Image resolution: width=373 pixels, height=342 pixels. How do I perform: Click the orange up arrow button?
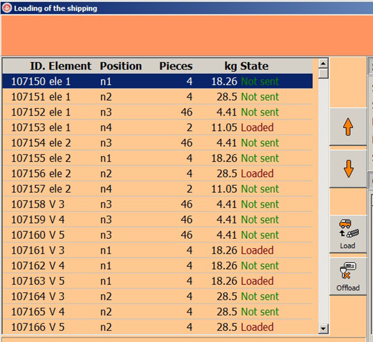point(348,127)
